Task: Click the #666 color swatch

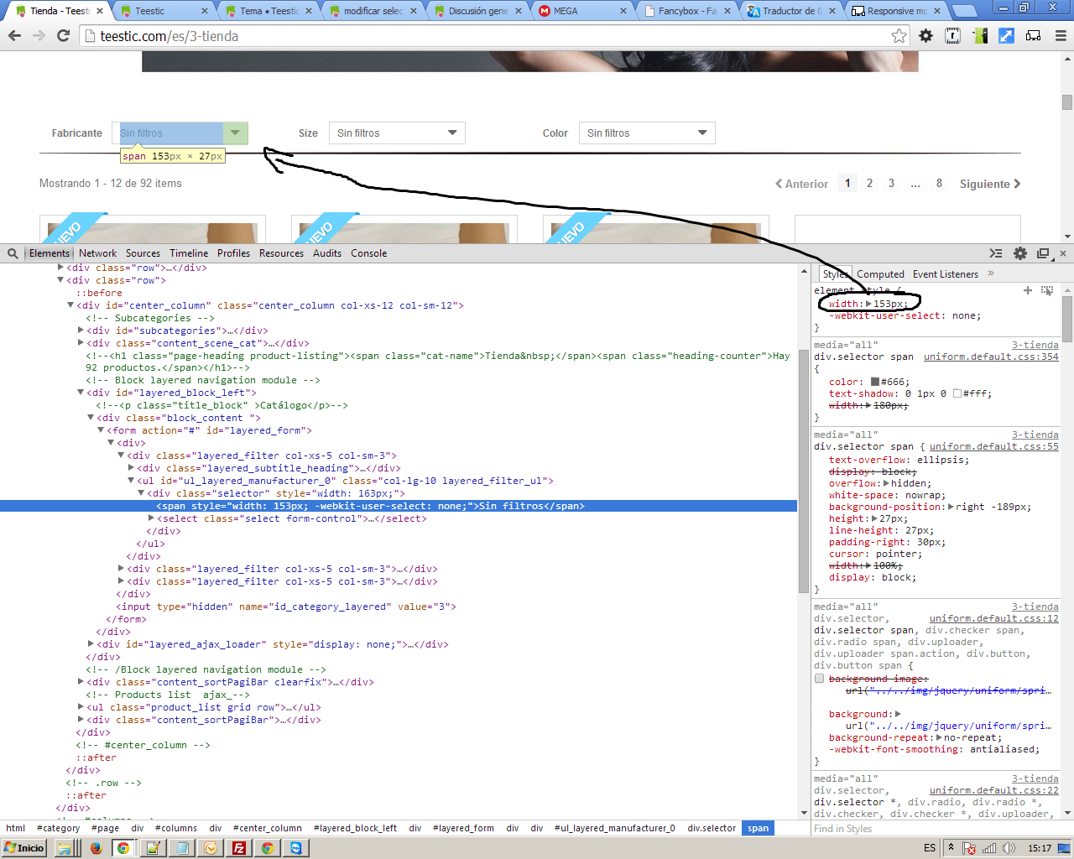Action: (x=875, y=382)
